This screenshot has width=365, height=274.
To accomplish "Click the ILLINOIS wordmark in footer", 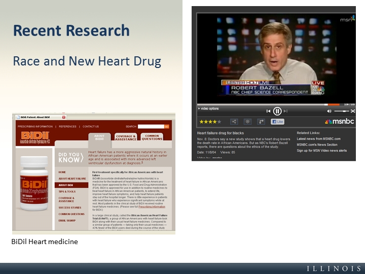I will pos(334,268).
